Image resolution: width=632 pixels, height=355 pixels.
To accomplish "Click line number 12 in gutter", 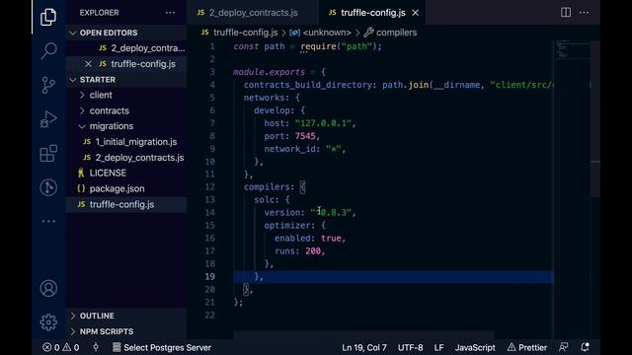I will [x=209, y=186].
